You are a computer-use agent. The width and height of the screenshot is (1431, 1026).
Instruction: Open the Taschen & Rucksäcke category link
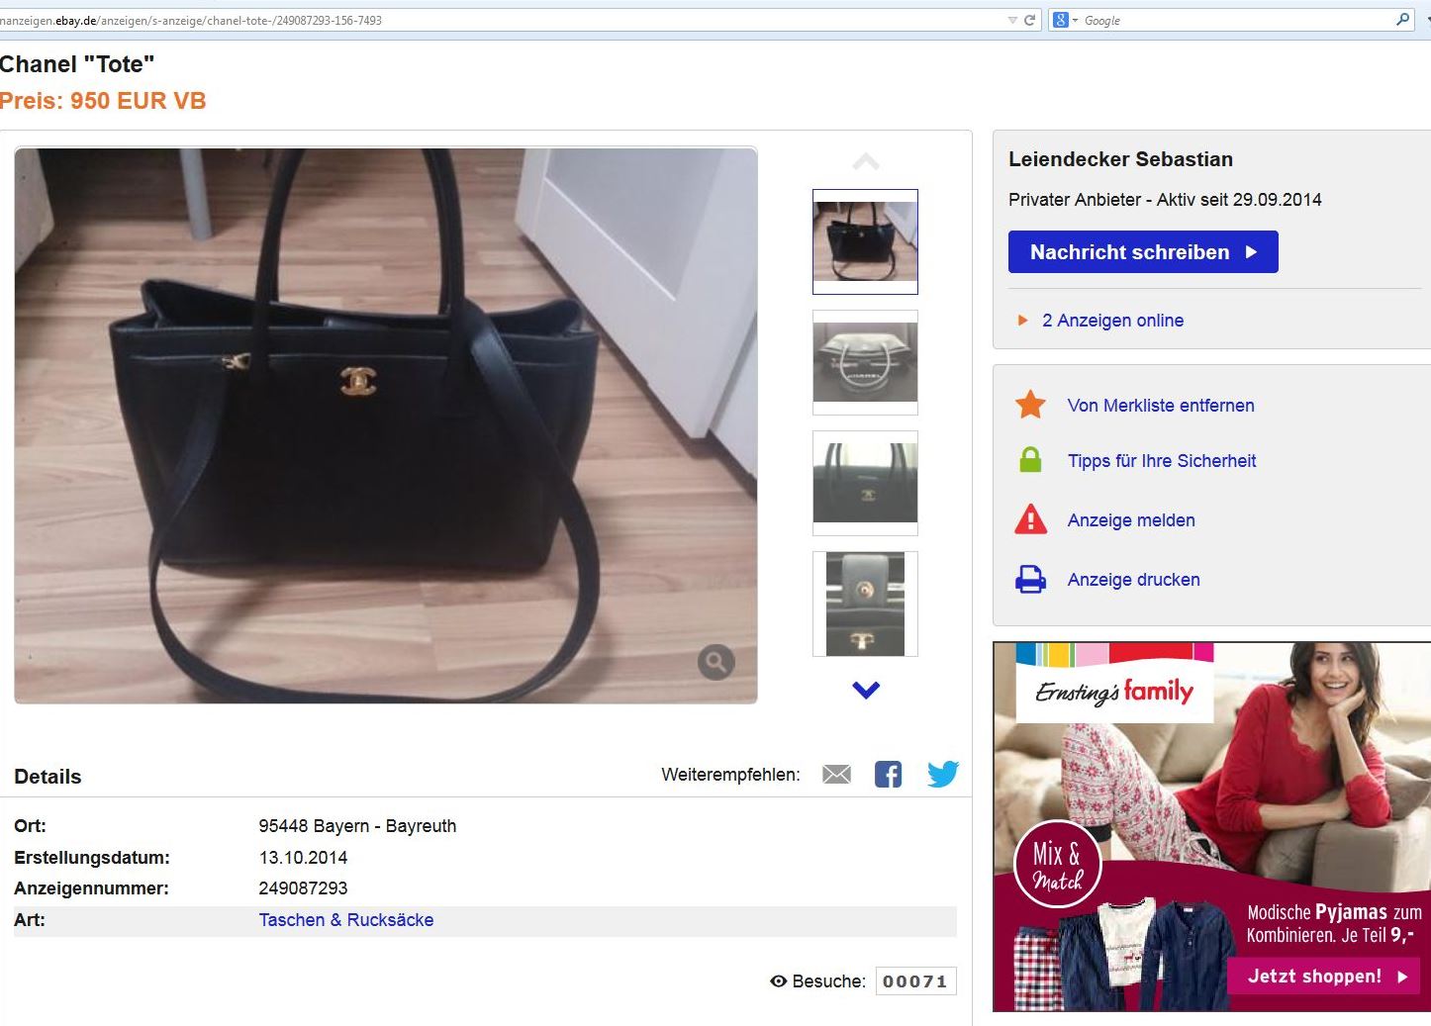346,919
